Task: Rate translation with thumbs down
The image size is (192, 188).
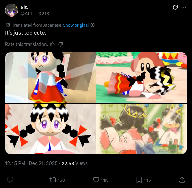Action: pyautogui.click(x=61, y=44)
